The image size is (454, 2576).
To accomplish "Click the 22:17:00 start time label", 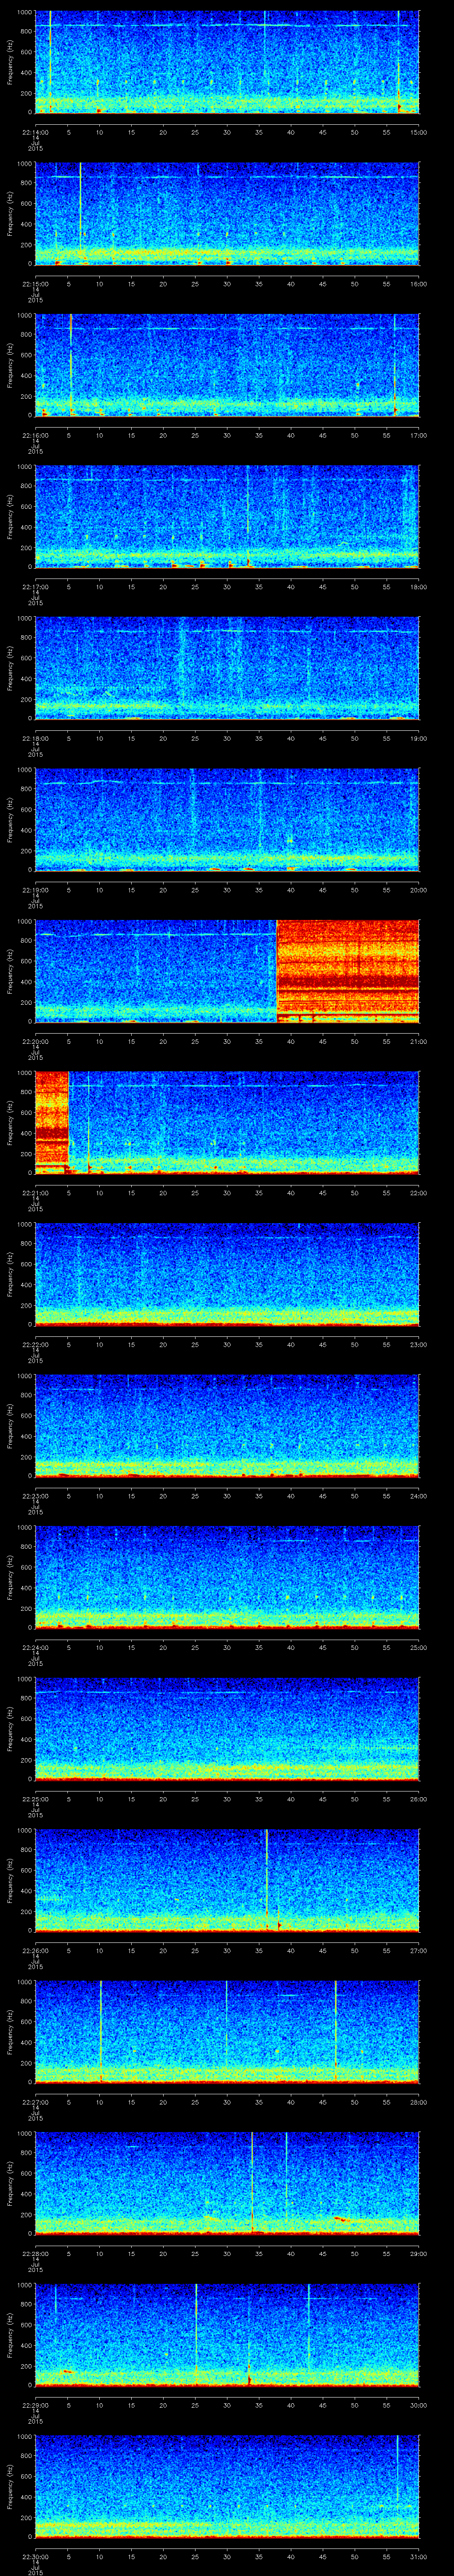I will (35, 586).
